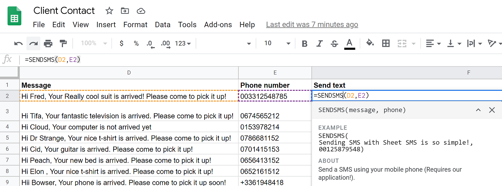Click the Undo arrow icon
The height and width of the screenshot is (186, 502).
tap(18, 43)
